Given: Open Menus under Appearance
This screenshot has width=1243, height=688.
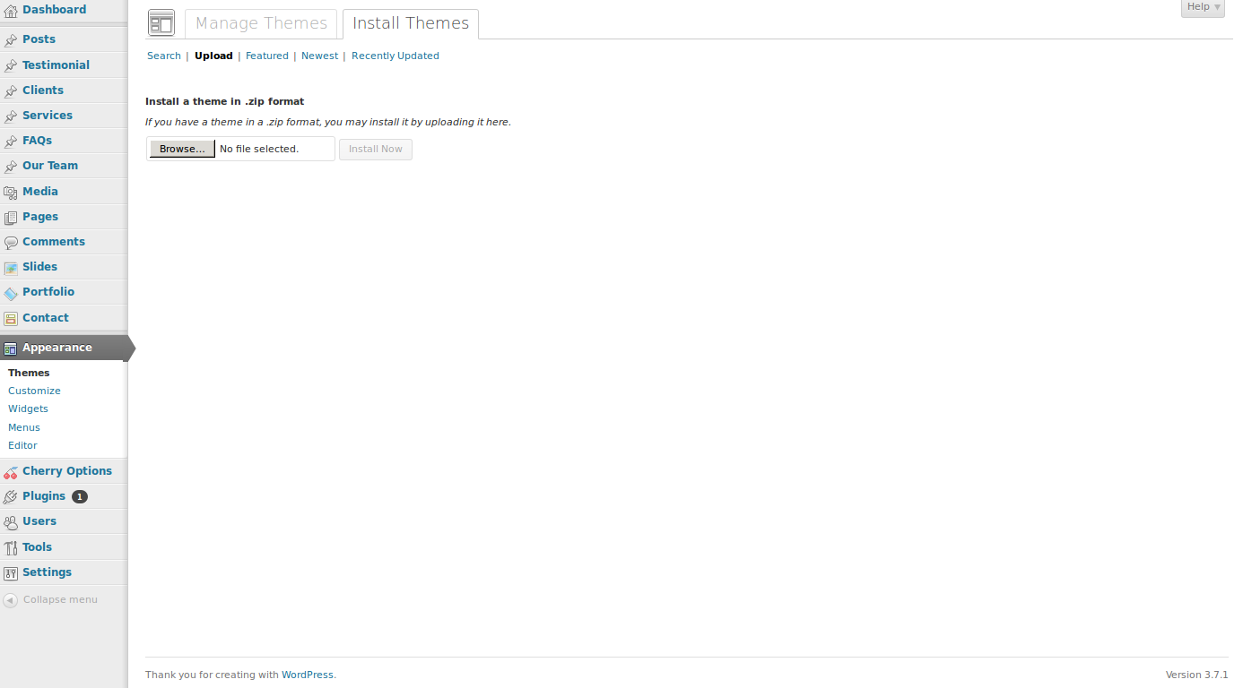Looking at the screenshot, I should point(24,427).
